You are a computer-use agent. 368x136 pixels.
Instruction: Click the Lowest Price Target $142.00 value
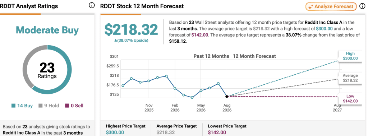coord(217,132)
